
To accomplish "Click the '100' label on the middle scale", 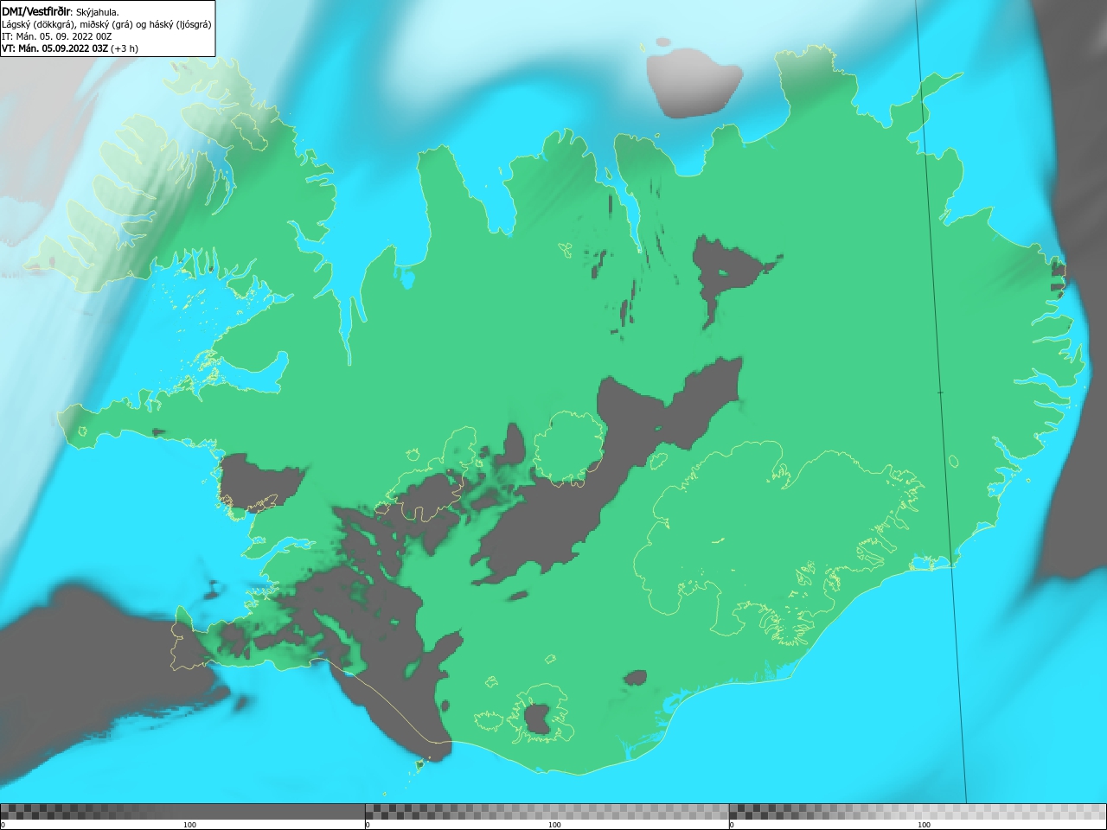I will [554, 825].
